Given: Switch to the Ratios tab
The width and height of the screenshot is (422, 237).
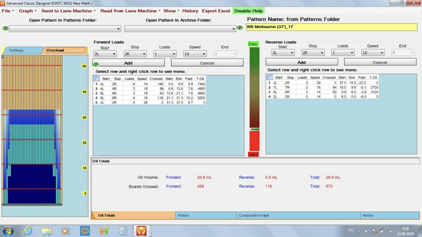Looking at the screenshot, I should 205,215.
